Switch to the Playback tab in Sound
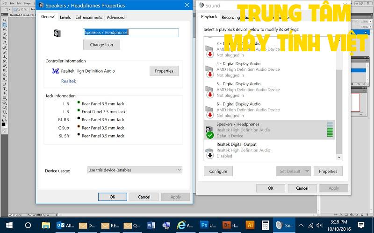Image resolution: width=374 pixels, height=233 pixels. [209, 17]
